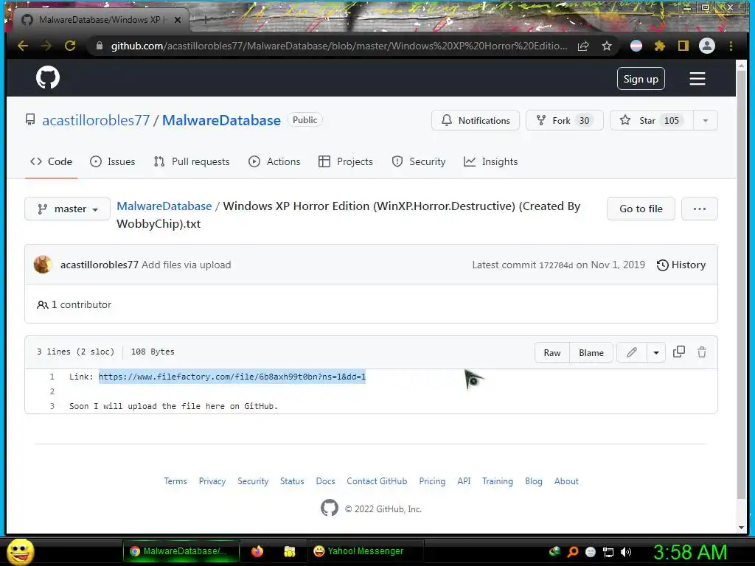Image resolution: width=755 pixels, height=566 pixels.
Task: Expand the master branch dropdown
Action: 67,209
